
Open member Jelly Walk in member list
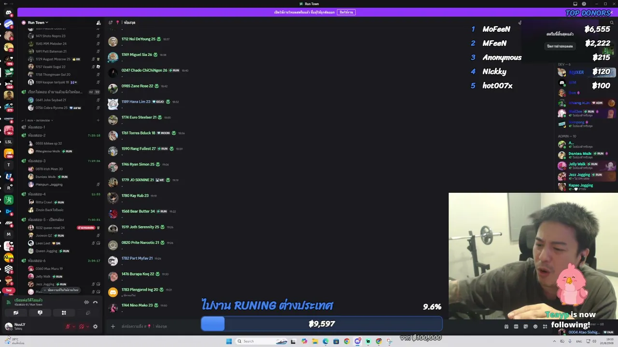point(587,165)
